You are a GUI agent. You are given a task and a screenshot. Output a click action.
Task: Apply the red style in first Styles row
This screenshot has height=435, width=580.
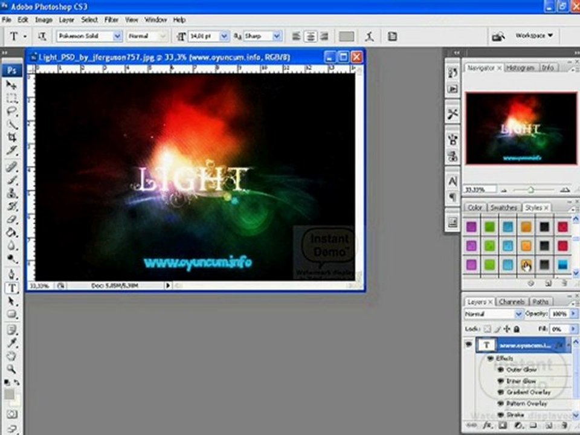point(562,227)
